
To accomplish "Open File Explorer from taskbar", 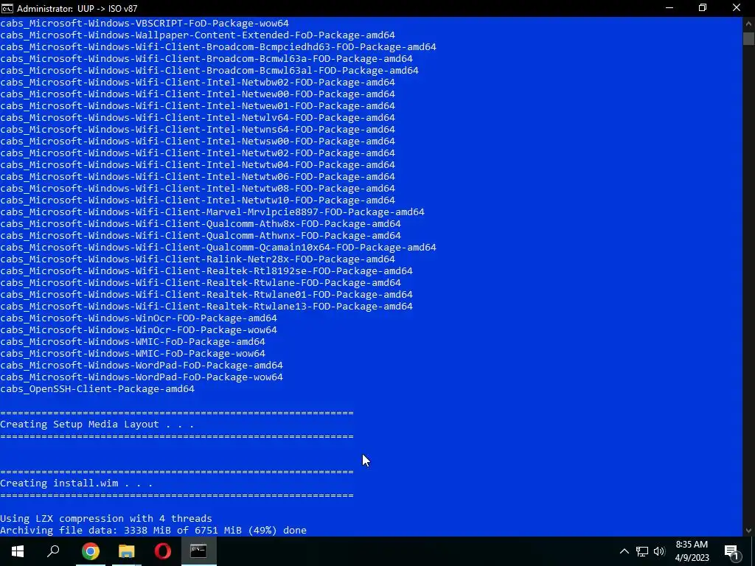I will [x=127, y=551].
